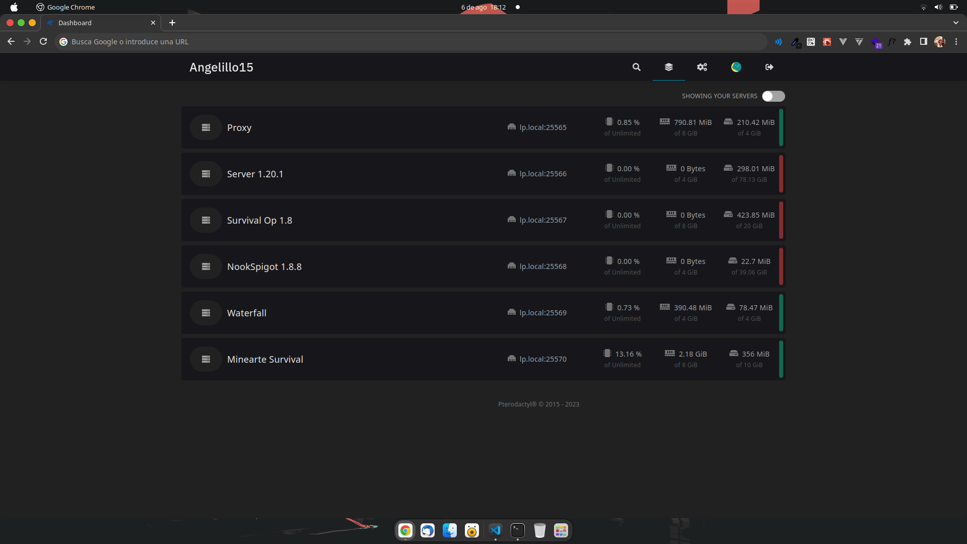Open Chrome three-dot menu
The image size is (967, 544).
coord(956,42)
